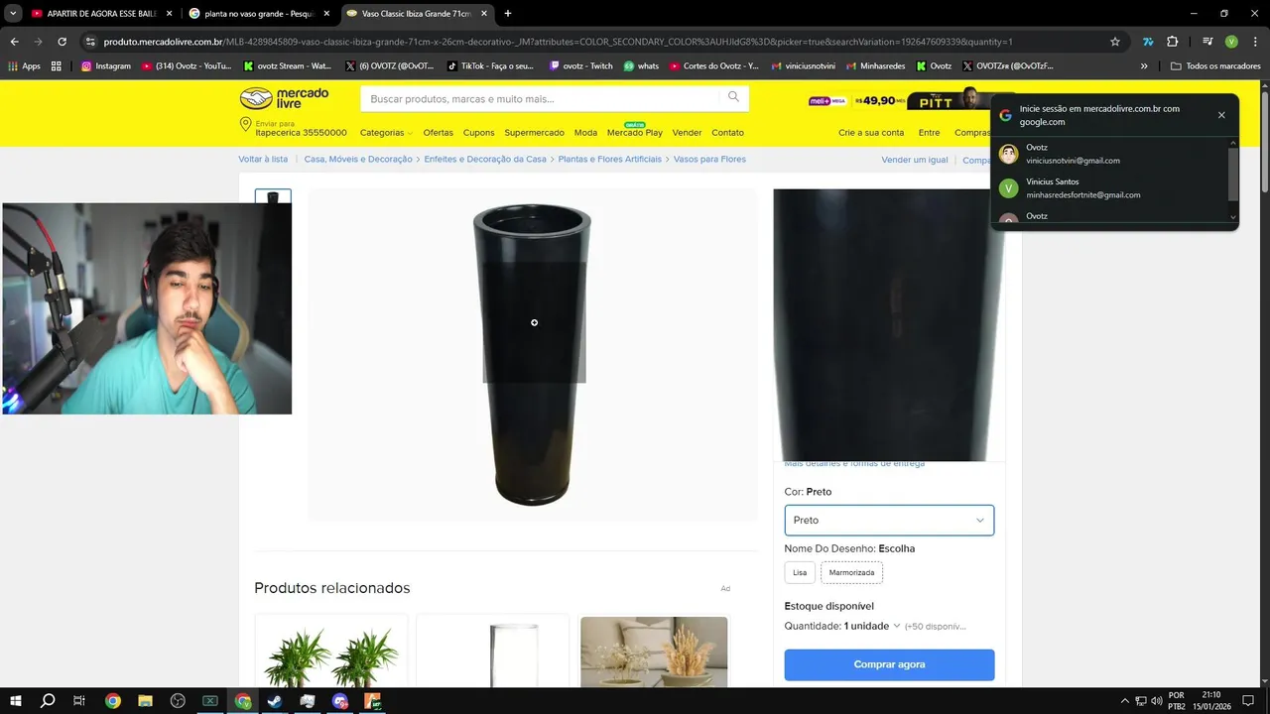
Task: Open Instagram bookmark in bookmarks bar
Action: (x=106, y=65)
